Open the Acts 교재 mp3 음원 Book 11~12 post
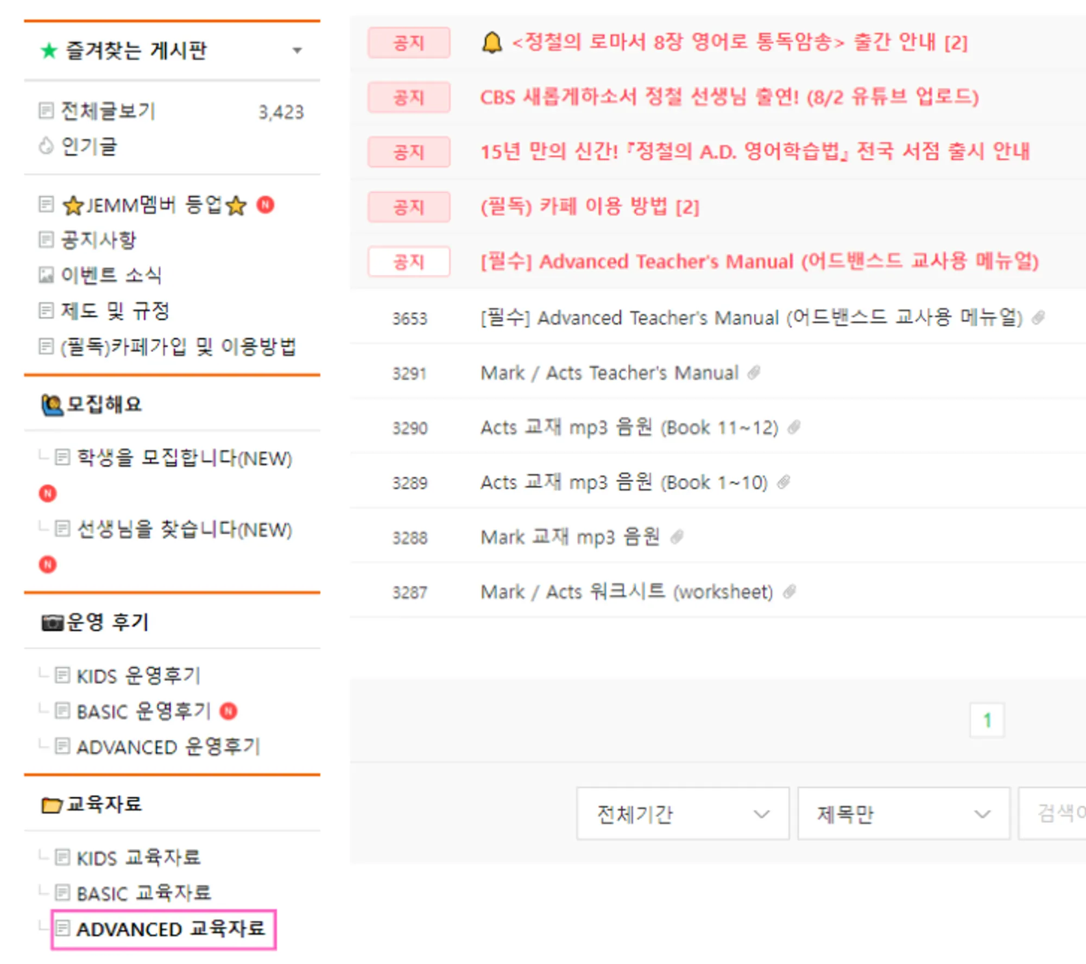The image size is (1086, 964). [629, 428]
